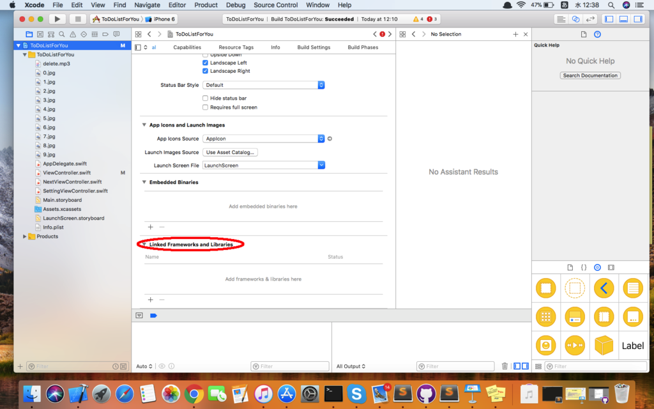Open the All Output console filter dropdown

tap(351, 366)
